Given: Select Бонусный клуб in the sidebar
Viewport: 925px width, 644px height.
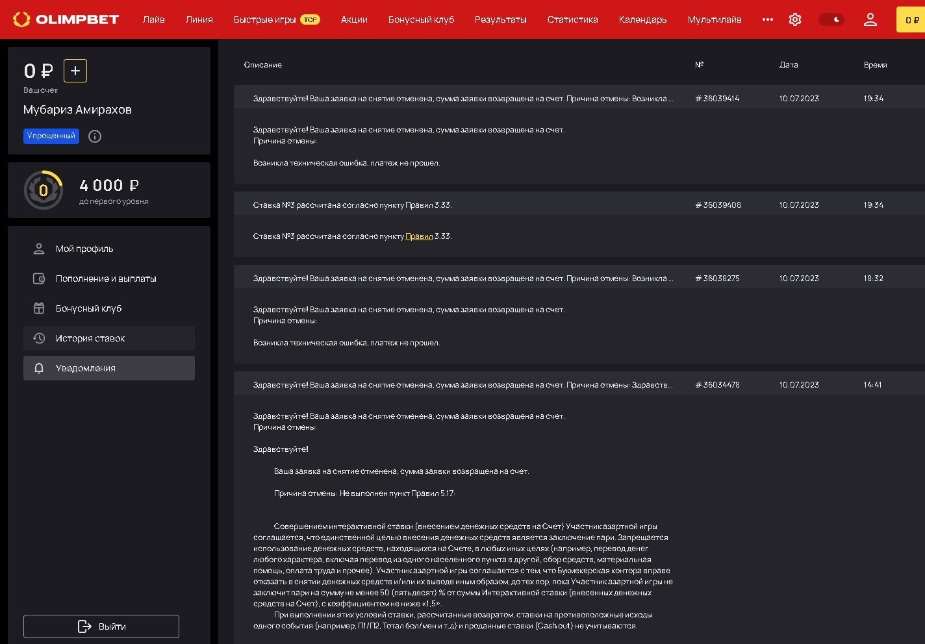Looking at the screenshot, I should click(x=88, y=308).
